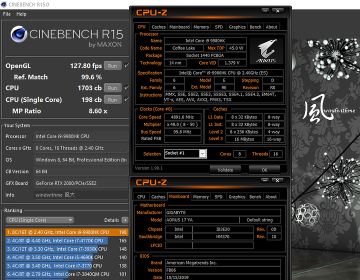Click the Bus Speed value 99.8 MHz

(x=182, y=131)
